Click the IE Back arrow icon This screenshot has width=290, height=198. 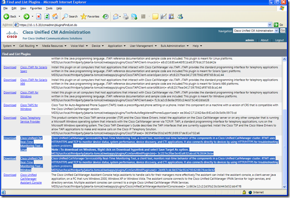pyautogui.click(x=6, y=16)
